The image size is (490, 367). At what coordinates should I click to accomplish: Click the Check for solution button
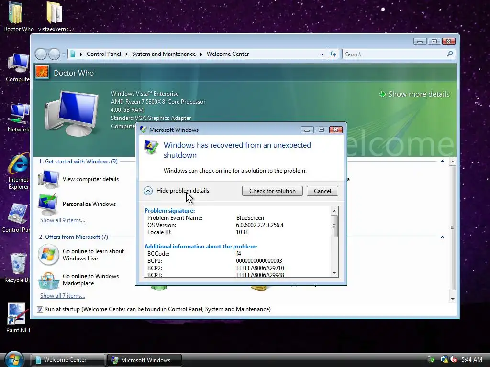click(x=272, y=191)
